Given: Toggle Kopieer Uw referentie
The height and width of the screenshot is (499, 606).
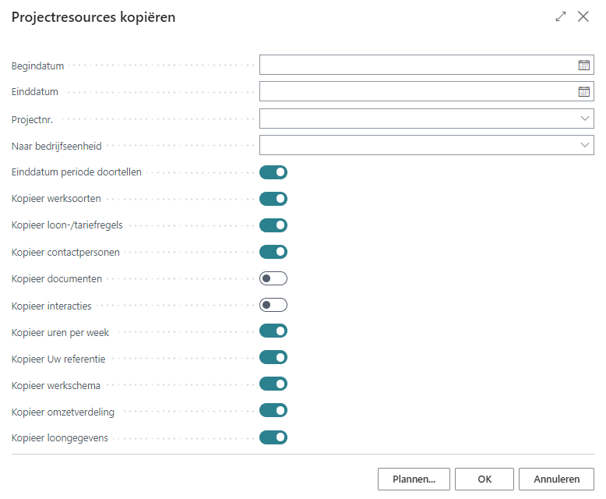Looking at the screenshot, I should 273,358.
